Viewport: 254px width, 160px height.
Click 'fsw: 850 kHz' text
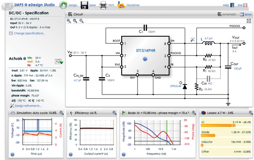tap(19, 81)
